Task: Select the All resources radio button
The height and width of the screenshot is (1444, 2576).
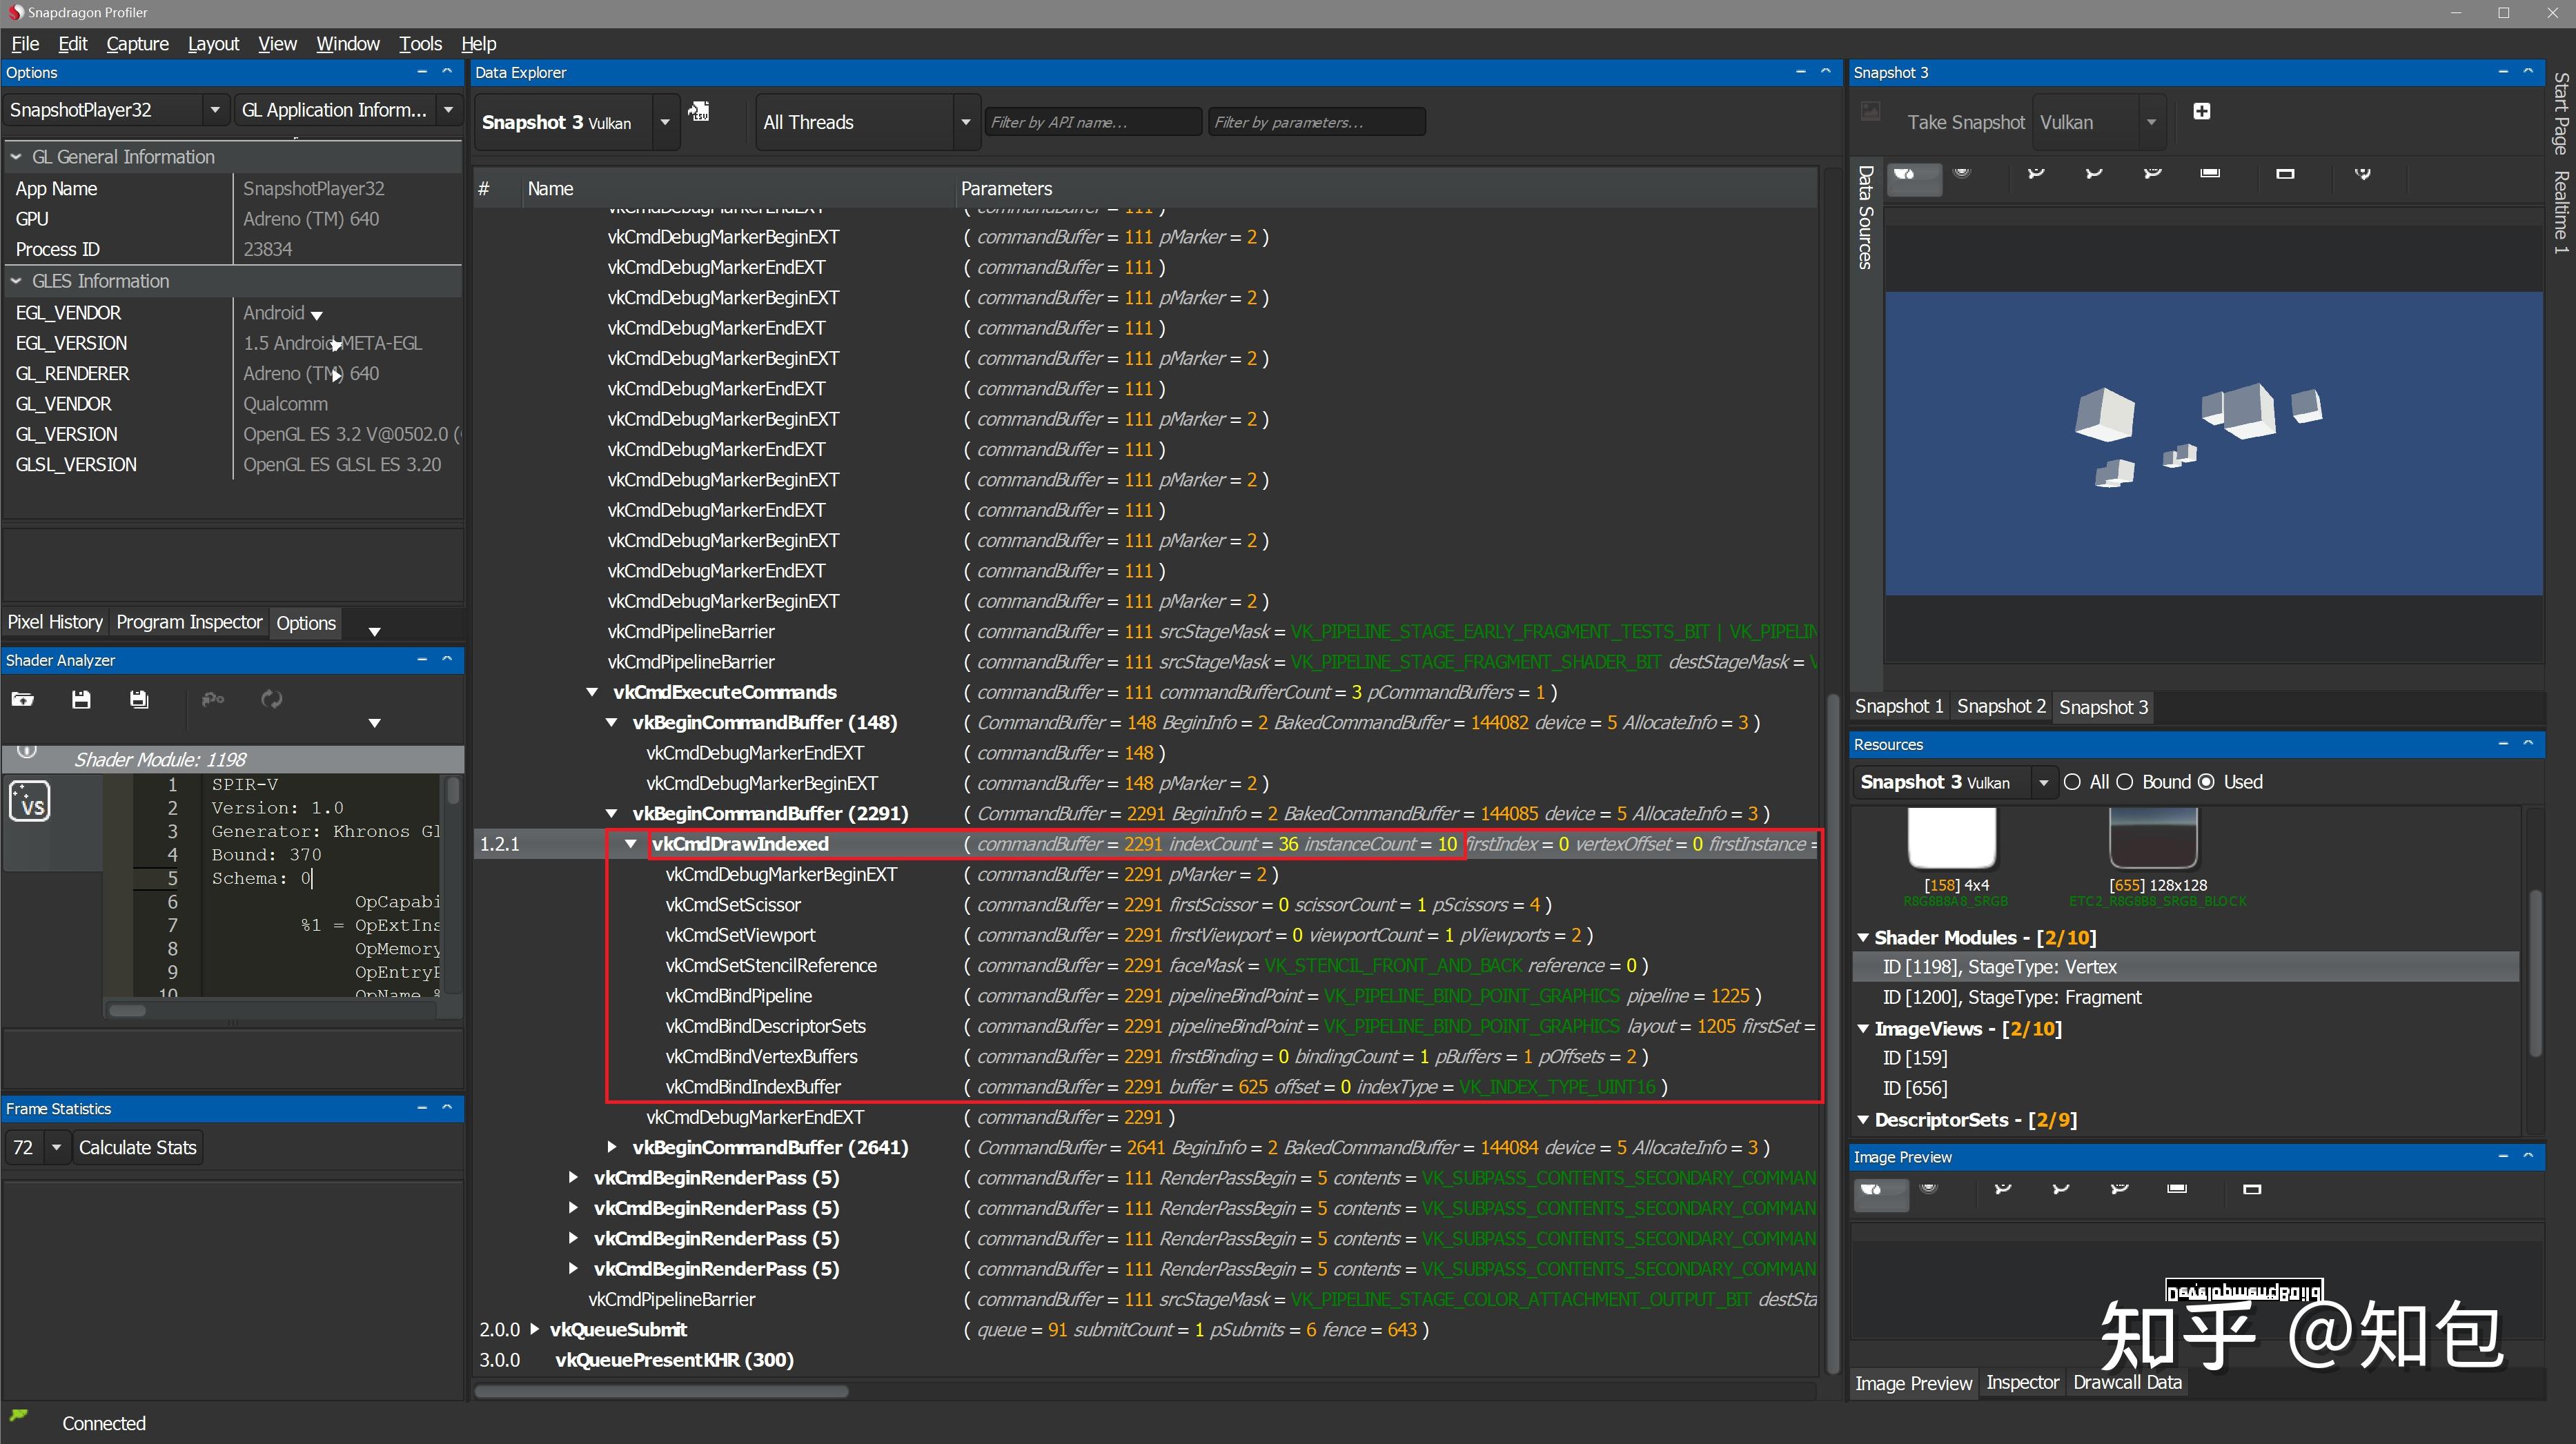Action: [x=2072, y=782]
